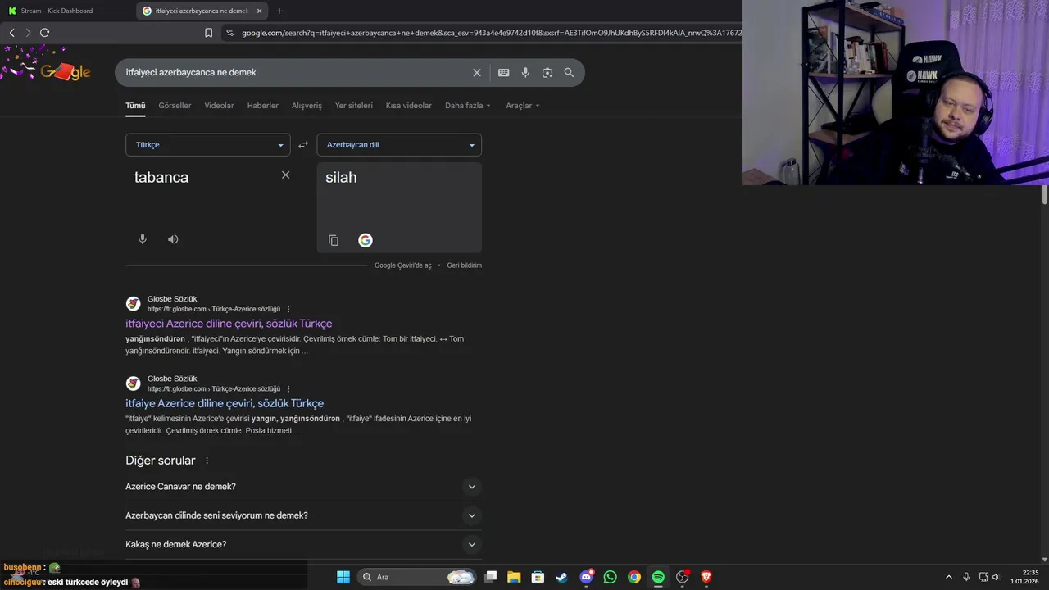This screenshot has height=590, width=1049.
Task: Listen to the source text pronunciation
Action: (x=173, y=239)
